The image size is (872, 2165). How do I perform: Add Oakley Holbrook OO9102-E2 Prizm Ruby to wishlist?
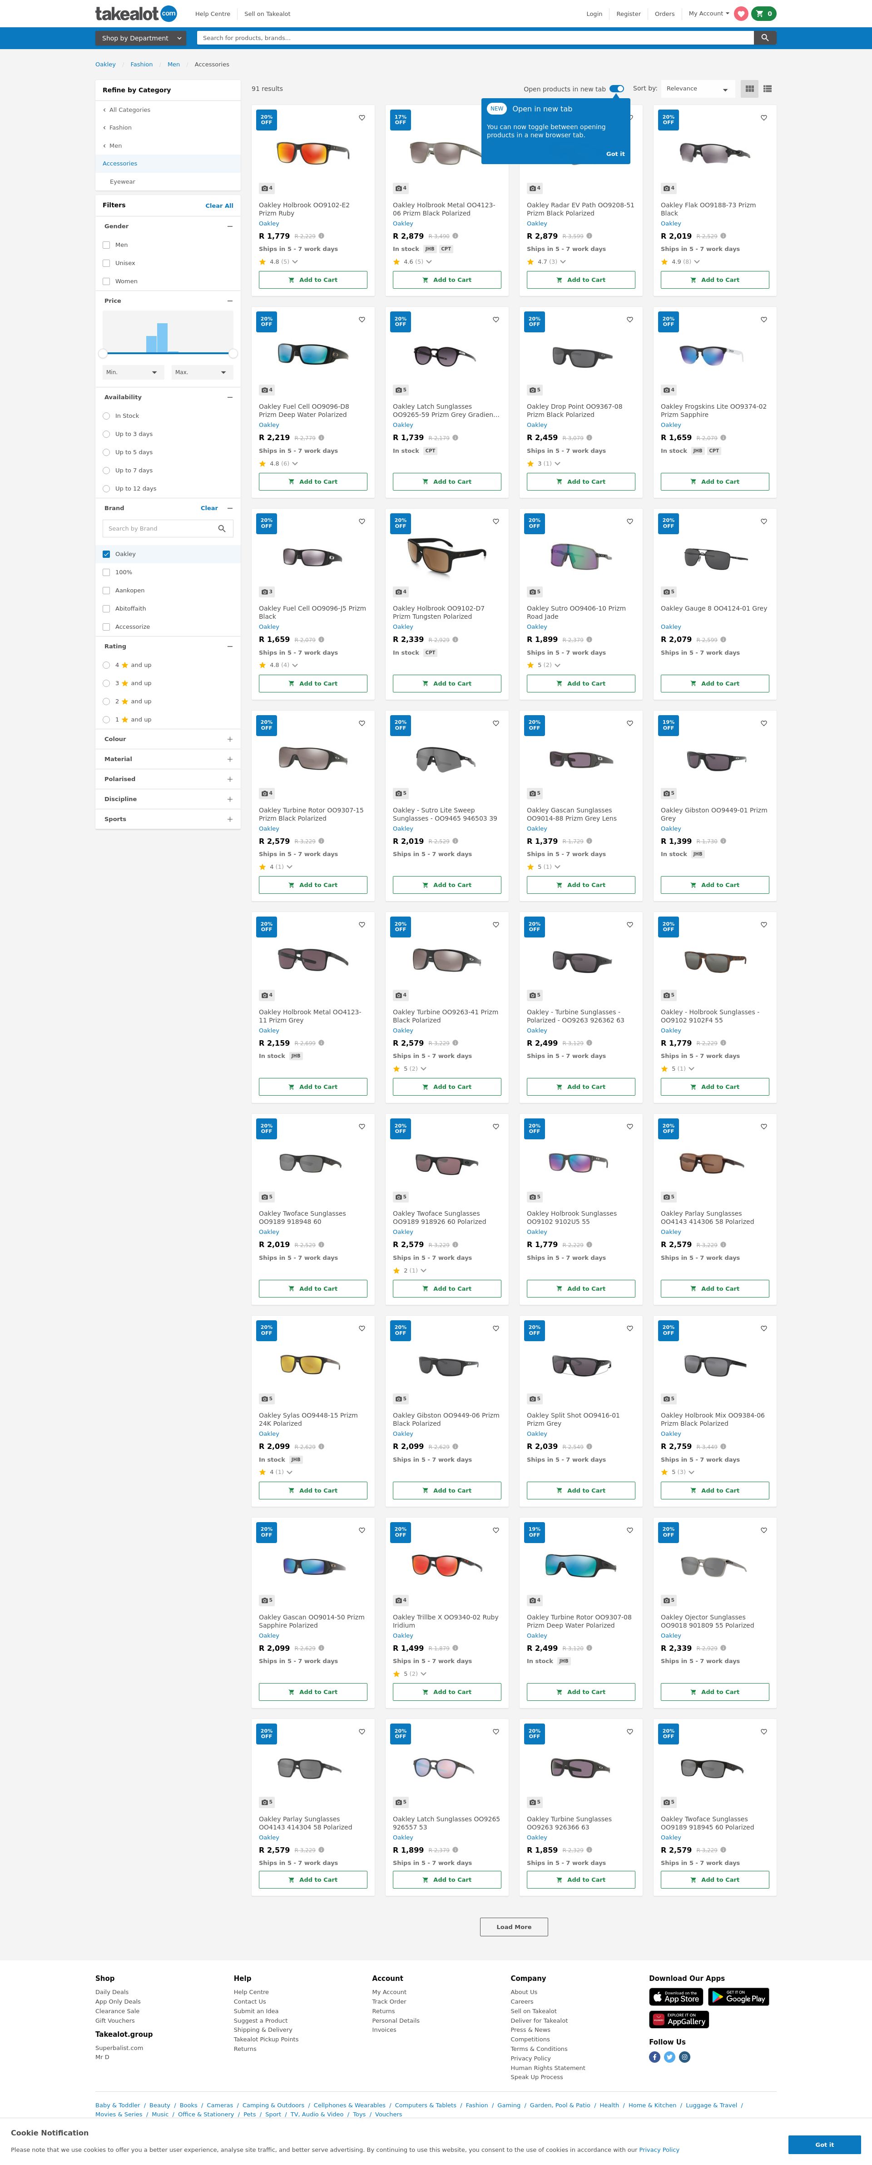362,118
